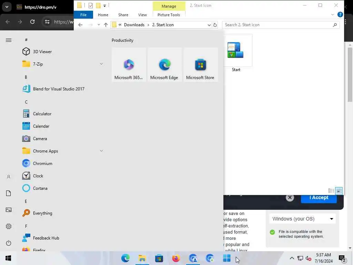Open the Microsoft Store tile
The width and height of the screenshot is (353, 265).
tap(201, 65)
